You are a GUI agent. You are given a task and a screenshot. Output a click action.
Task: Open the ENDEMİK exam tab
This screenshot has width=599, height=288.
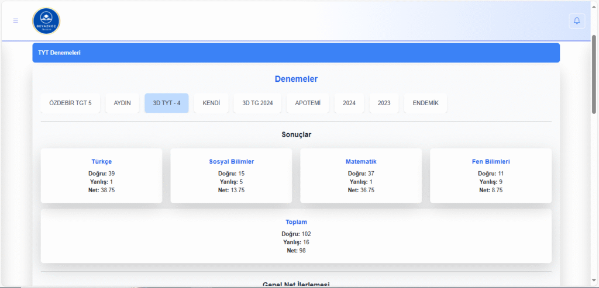(425, 103)
